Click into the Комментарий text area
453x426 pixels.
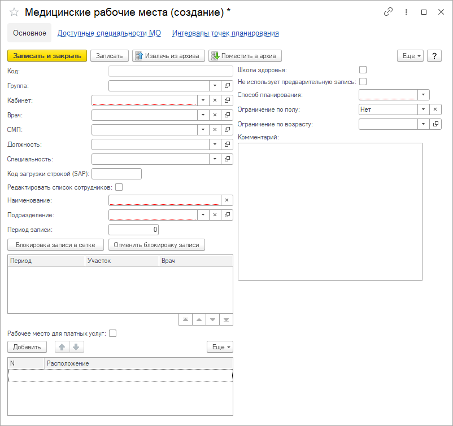tap(330, 212)
